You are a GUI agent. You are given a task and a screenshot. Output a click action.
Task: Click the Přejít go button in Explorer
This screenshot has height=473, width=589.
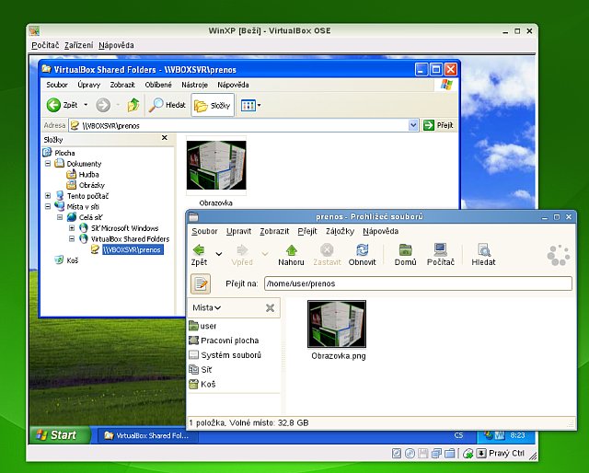(x=438, y=125)
